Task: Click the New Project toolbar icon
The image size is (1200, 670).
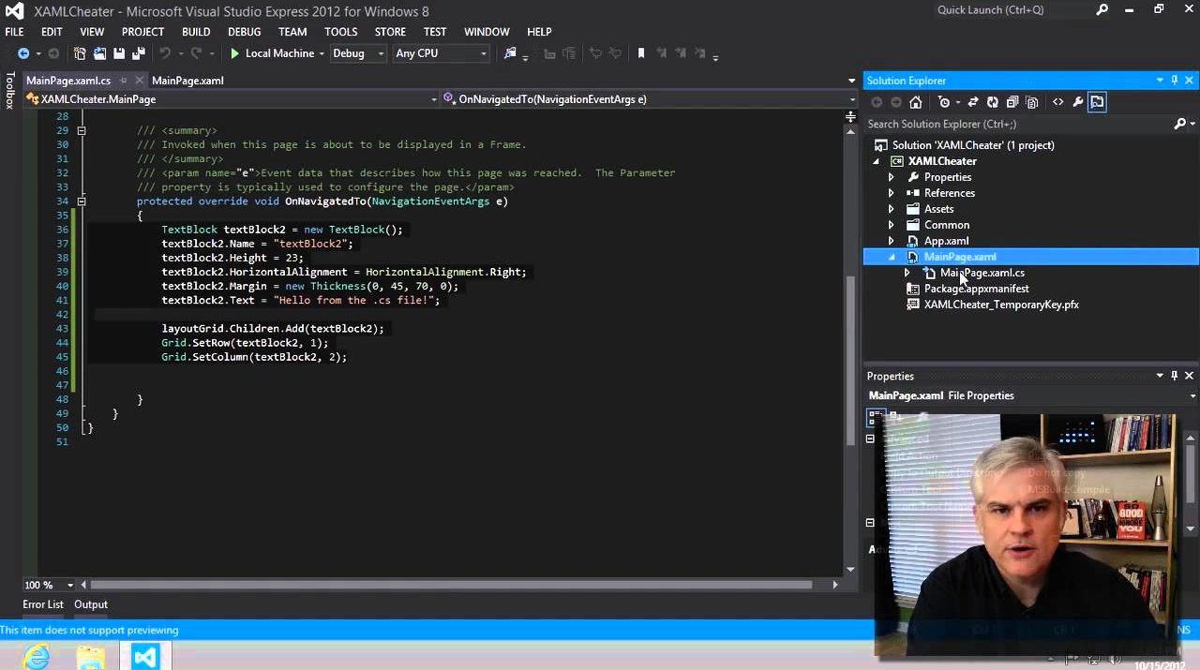Action: [x=80, y=53]
